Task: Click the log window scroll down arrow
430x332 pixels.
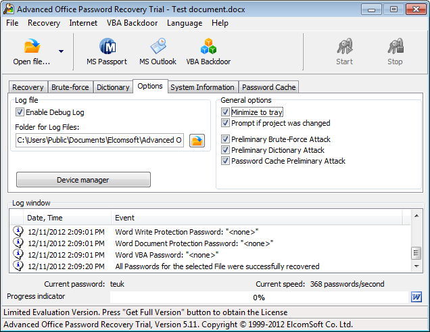Action: tap(416, 266)
